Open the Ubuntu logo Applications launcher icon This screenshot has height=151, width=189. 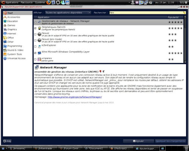coord(3,2)
